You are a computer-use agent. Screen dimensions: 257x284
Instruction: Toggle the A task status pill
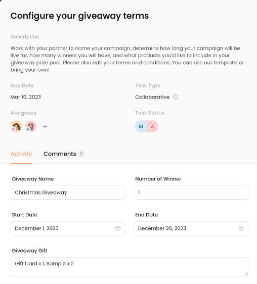(x=153, y=126)
